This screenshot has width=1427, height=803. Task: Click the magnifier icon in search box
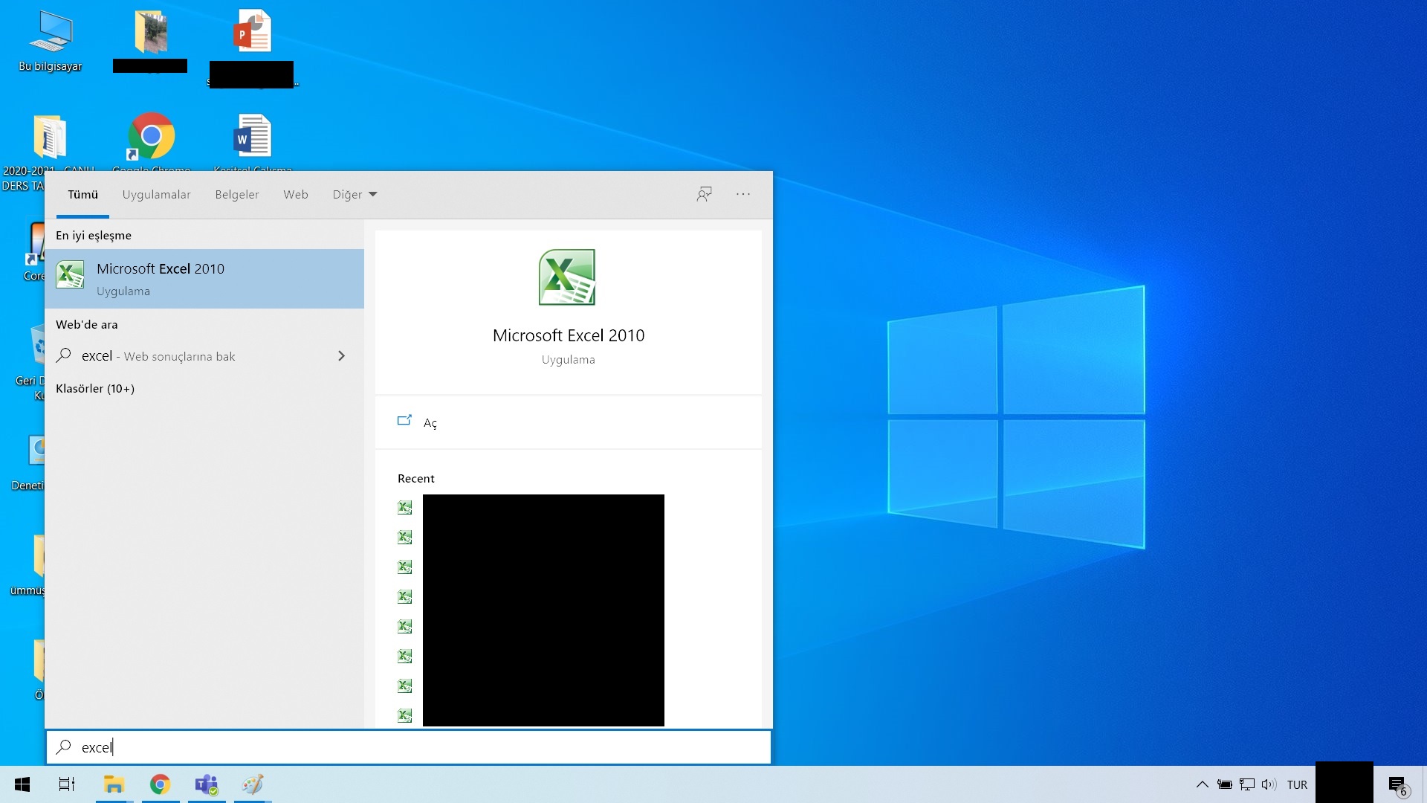click(64, 746)
